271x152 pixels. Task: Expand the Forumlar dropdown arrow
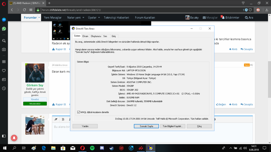click(39, 18)
